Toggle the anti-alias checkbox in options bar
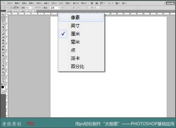This screenshot has width=176, height=128. pos(33,8)
